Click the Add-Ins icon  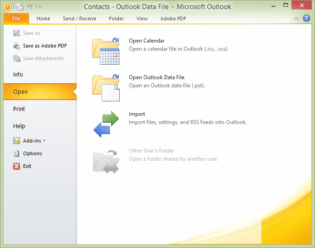17,141
